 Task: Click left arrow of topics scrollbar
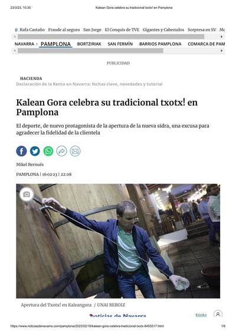(x=15, y=37)
